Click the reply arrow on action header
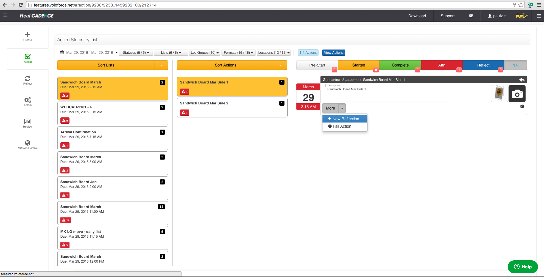 (522, 80)
